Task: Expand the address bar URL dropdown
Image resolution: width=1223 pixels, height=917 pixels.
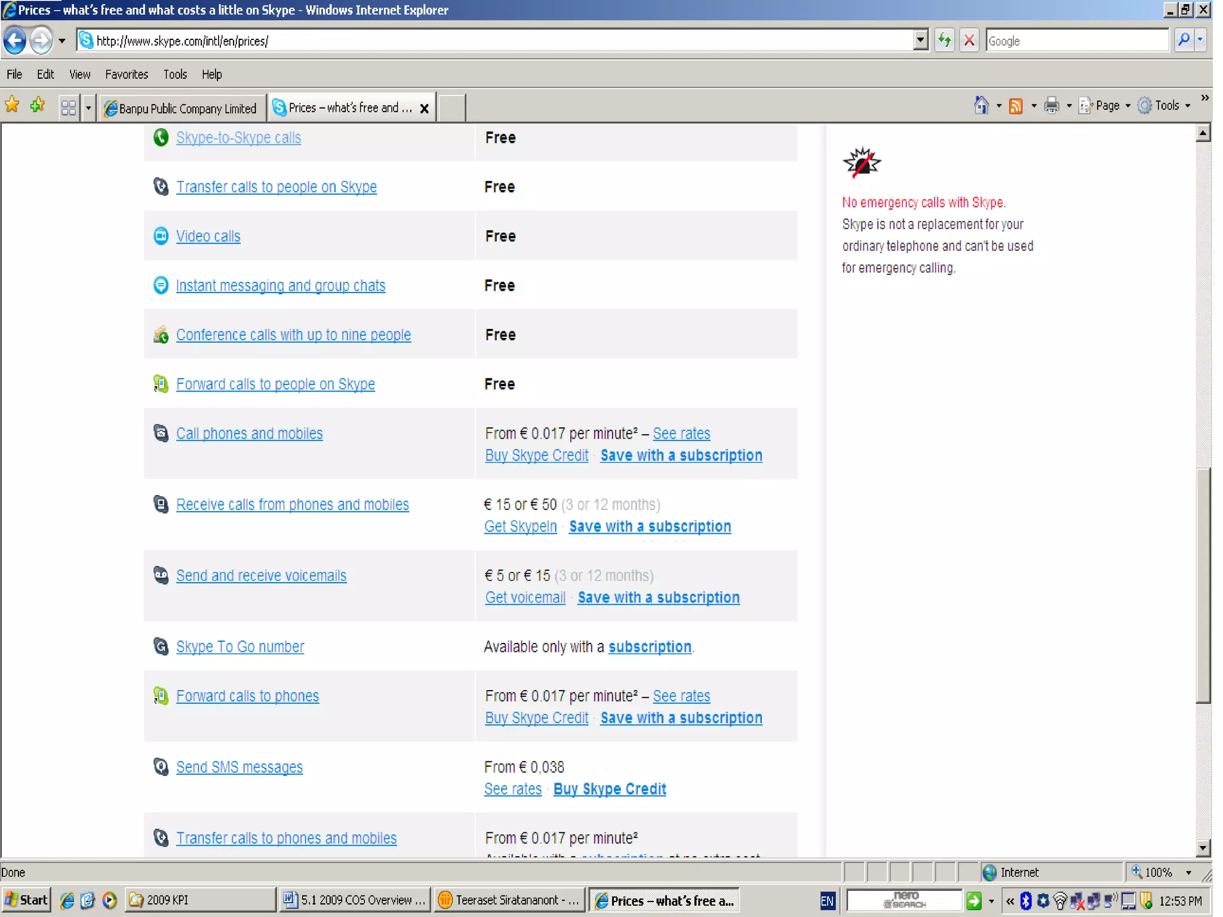Action: pos(920,41)
